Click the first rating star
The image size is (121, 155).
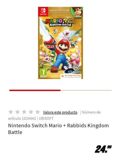(11, 112)
